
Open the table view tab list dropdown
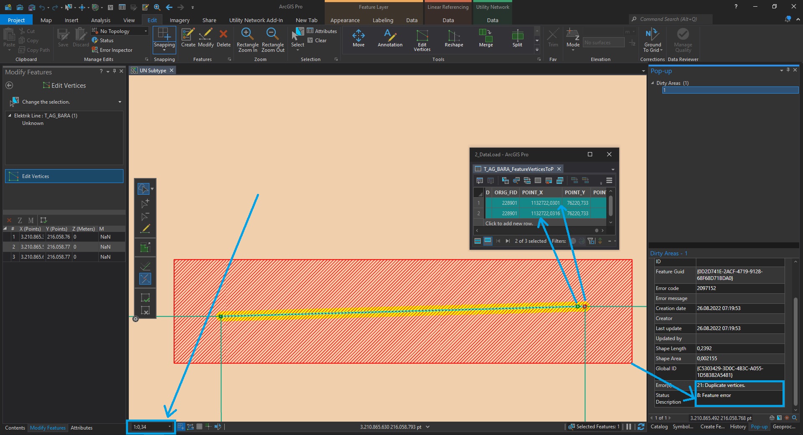point(613,169)
